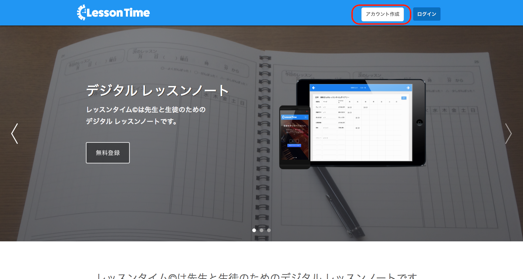The width and height of the screenshot is (523, 279).
Task: Click the アカウント作成 button
Action: [x=382, y=14]
